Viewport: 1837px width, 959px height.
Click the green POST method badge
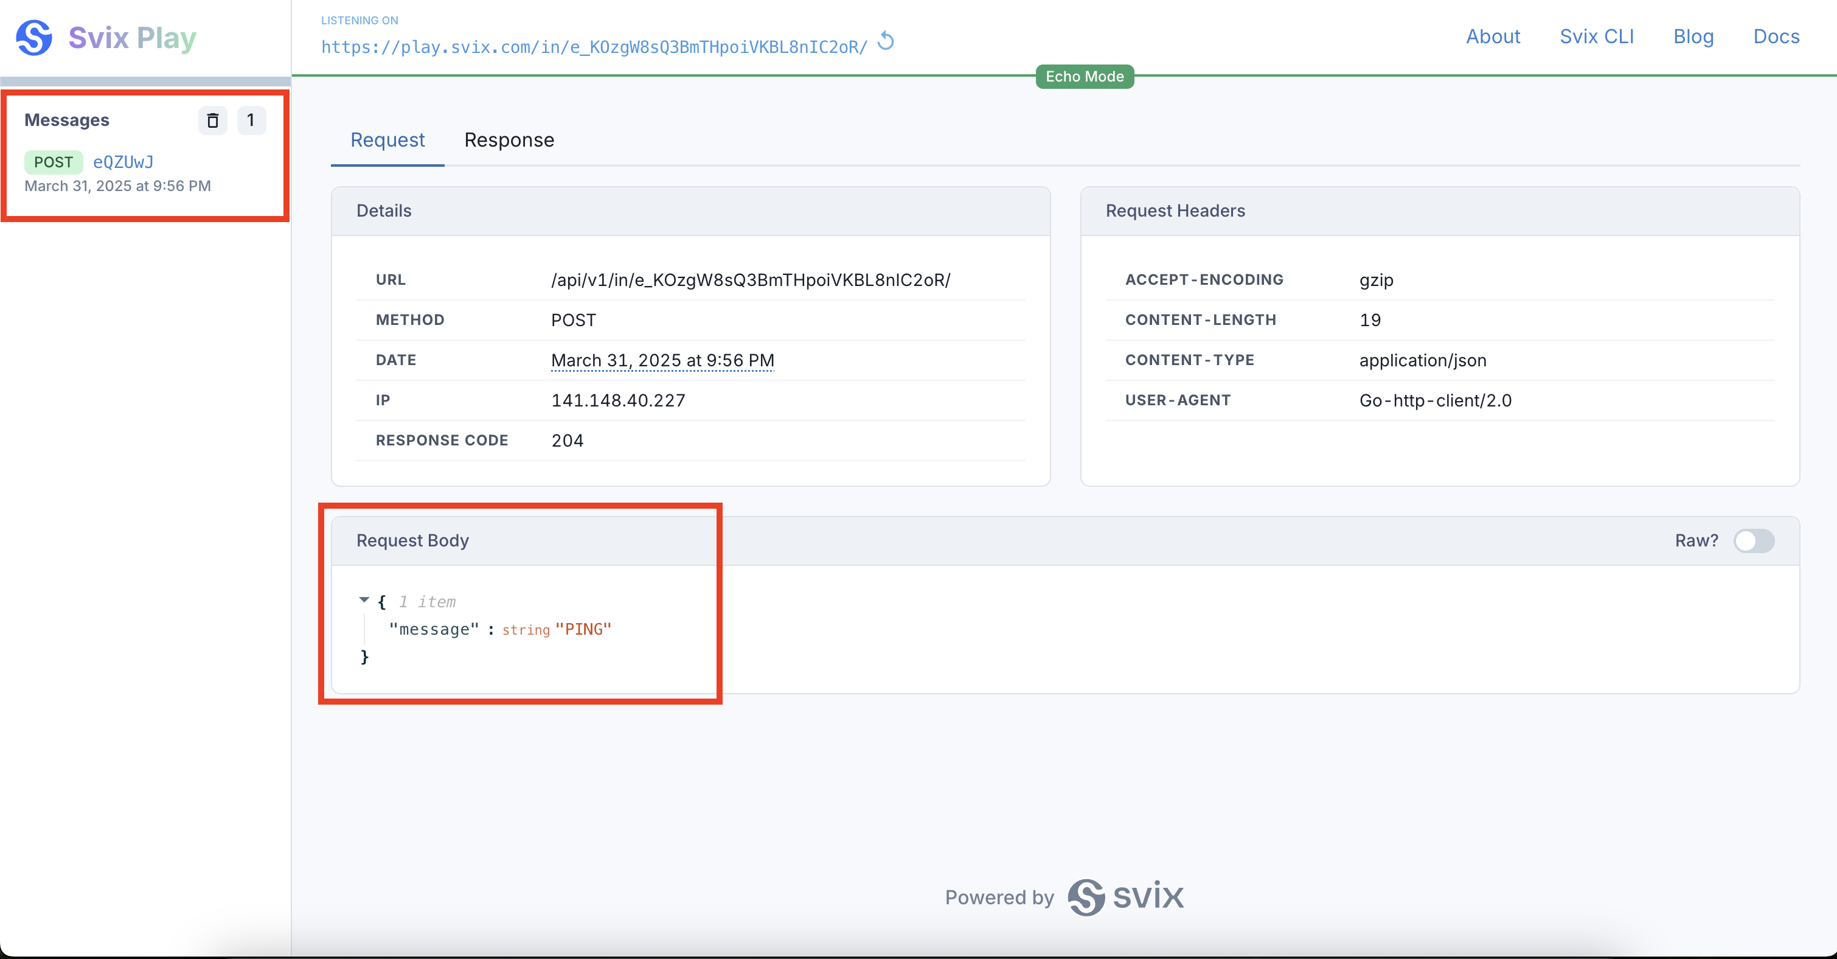[54, 162]
